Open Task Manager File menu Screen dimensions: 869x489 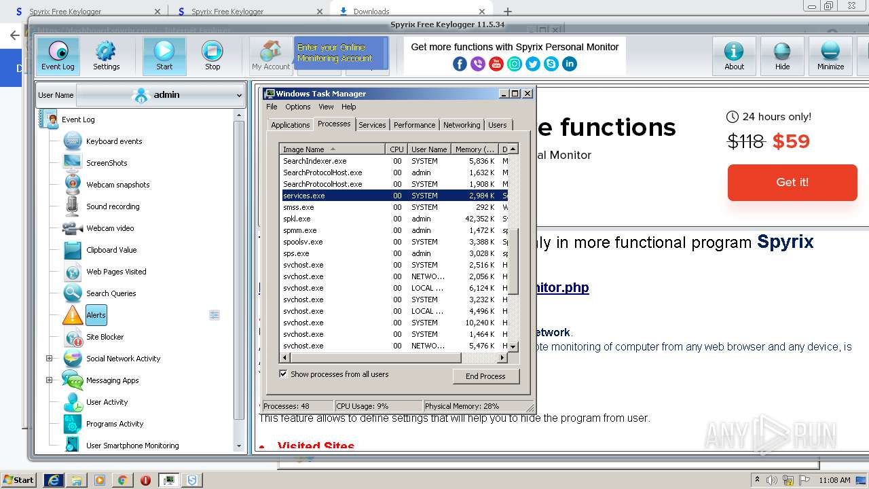pos(272,107)
